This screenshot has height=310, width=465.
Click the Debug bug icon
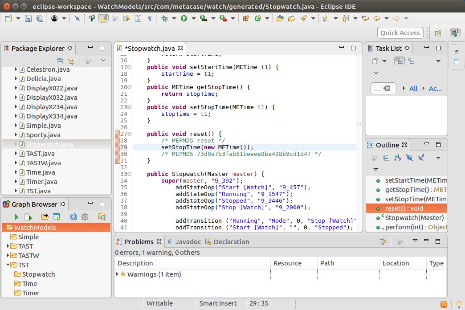coord(165,18)
